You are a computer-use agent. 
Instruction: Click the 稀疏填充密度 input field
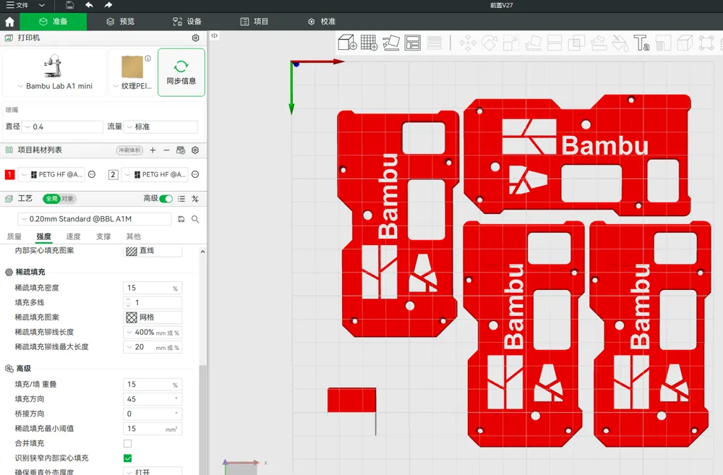[153, 288]
